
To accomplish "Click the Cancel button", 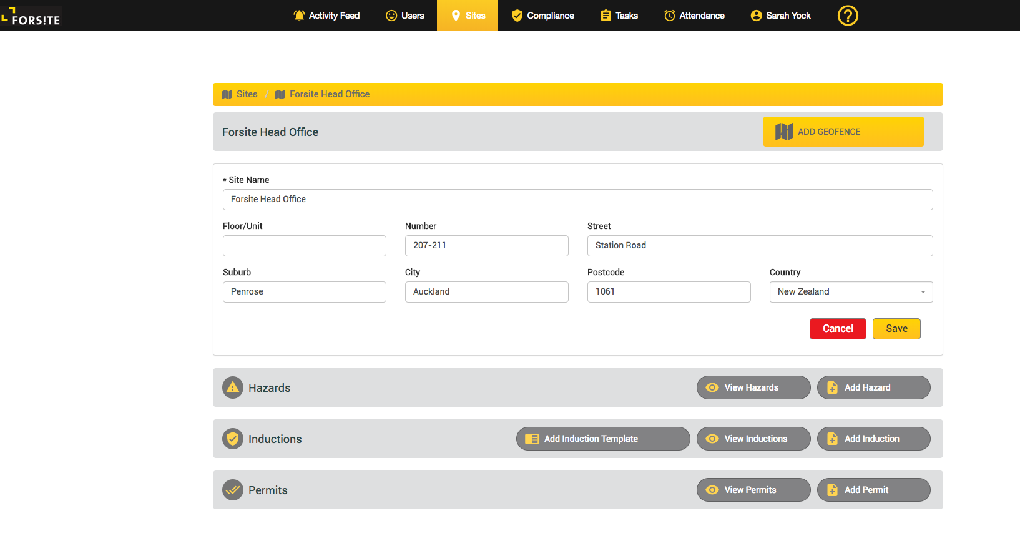I will point(838,329).
